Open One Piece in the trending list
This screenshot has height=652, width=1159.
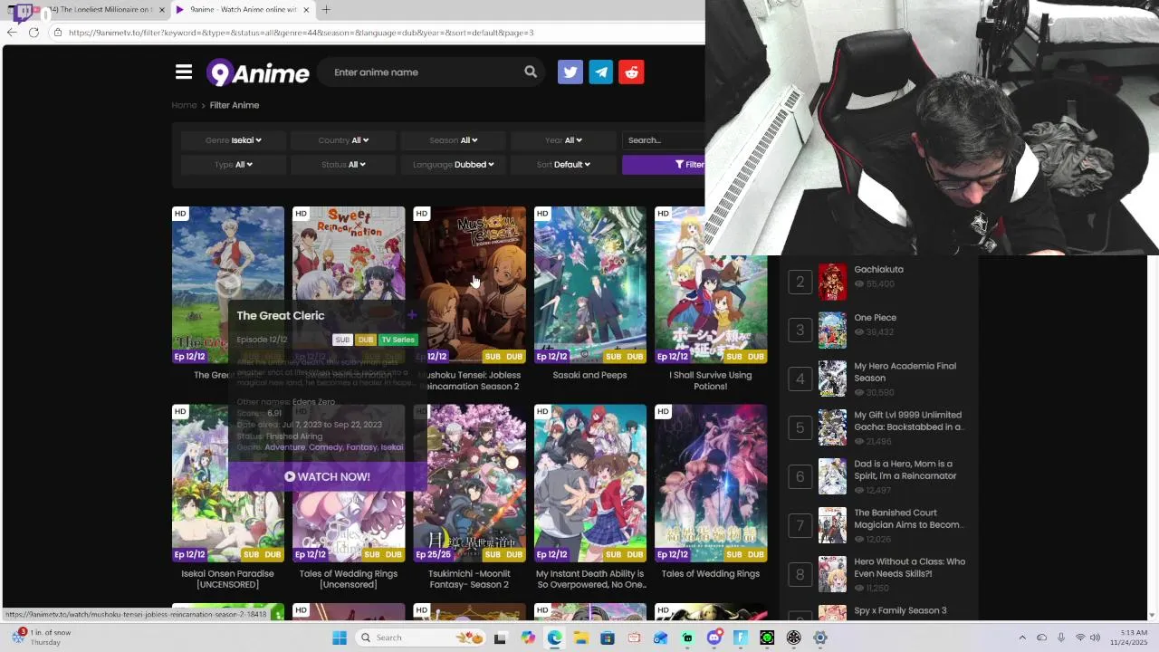click(x=876, y=318)
